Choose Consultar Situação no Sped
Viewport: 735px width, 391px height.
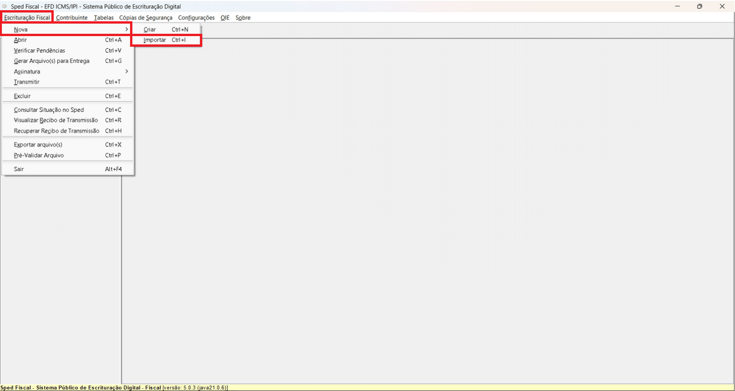(68, 110)
